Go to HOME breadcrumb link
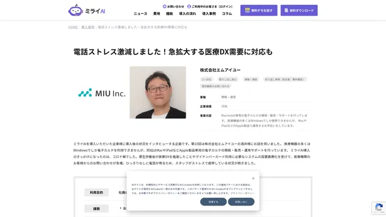The width and height of the screenshot is (386, 217). [73, 27]
